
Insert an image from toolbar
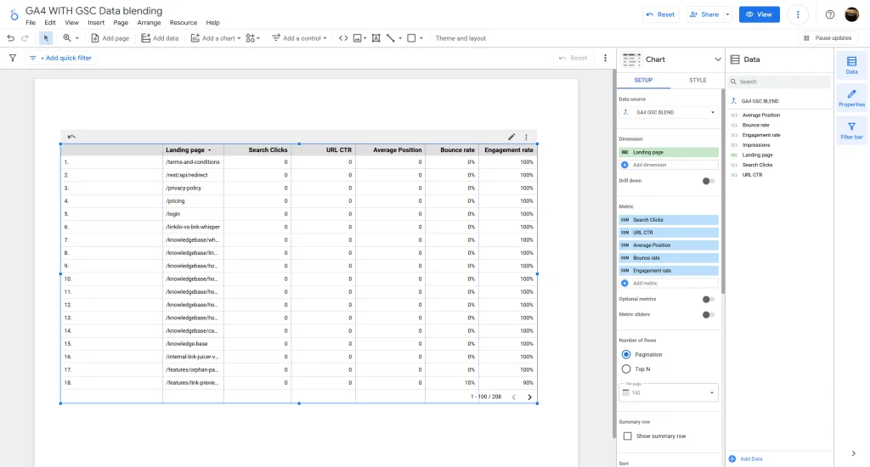[358, 38]
